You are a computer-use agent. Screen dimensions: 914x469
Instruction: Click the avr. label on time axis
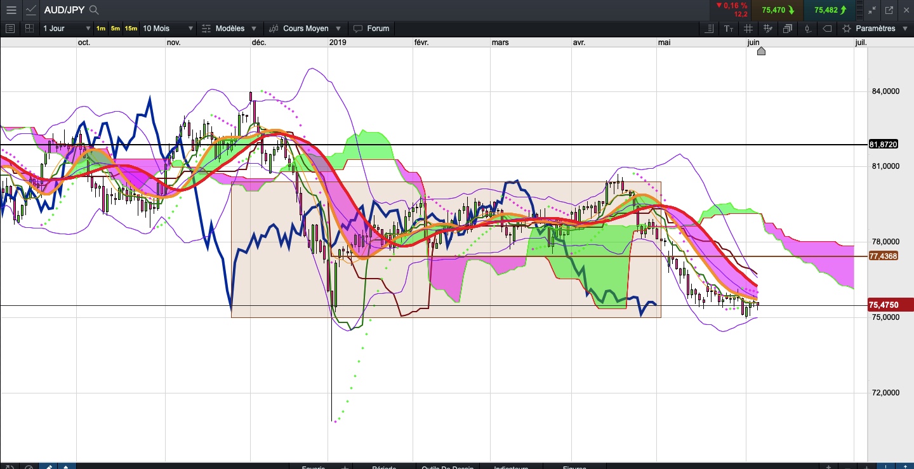[x=579, y=43]
